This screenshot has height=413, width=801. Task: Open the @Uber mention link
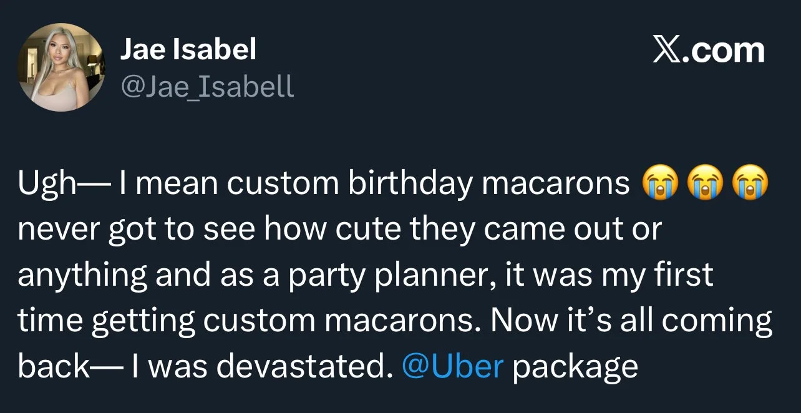[453, 366]
